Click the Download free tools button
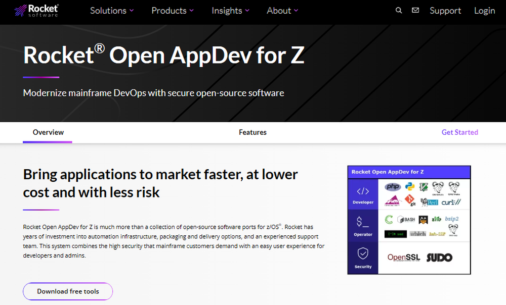Screen dimensions: 506x305 click(68, 291)
